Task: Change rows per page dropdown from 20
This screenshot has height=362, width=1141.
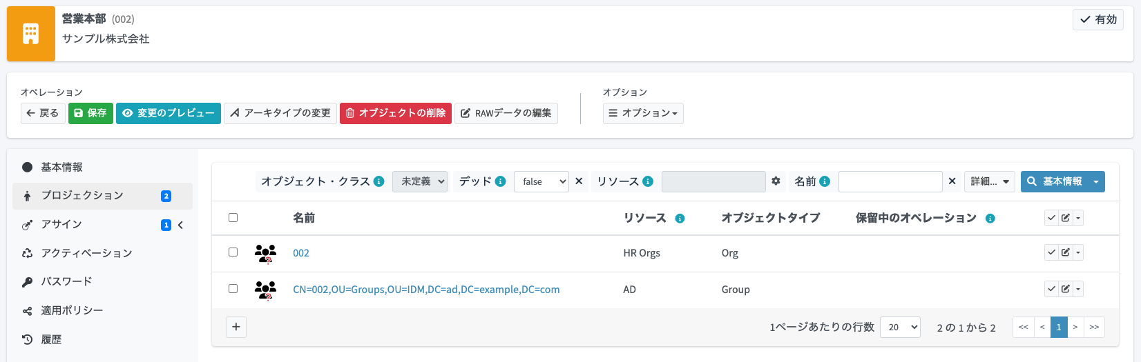Action: pos(900,327)
